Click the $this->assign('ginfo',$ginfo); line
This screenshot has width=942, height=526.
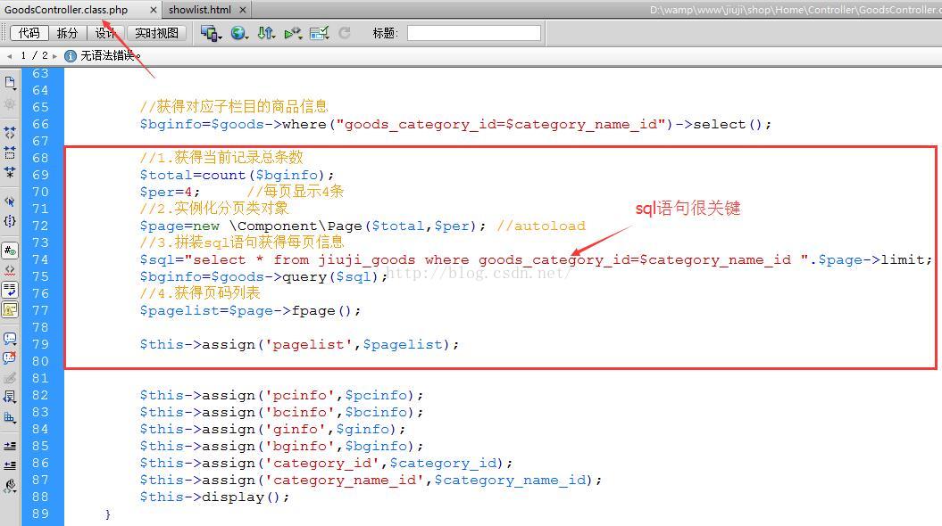tap(272, 429)
